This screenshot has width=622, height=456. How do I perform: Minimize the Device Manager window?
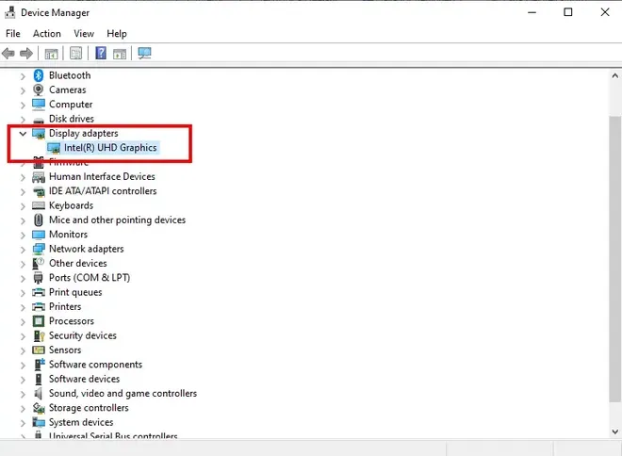532,12
